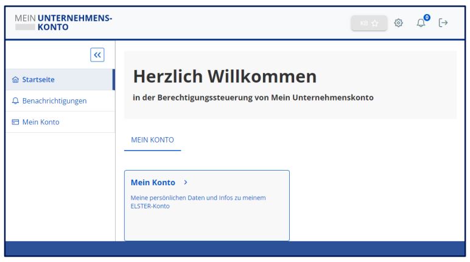Viewport: 470px width, 262px height.
Task: Open Benachrichtigungen in the sidebar
Action: (60, 101)
